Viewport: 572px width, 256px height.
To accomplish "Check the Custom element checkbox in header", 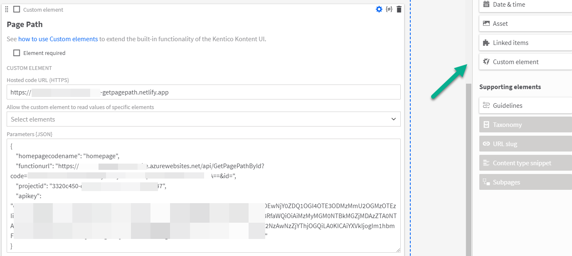I will click(x=16, y=9).
